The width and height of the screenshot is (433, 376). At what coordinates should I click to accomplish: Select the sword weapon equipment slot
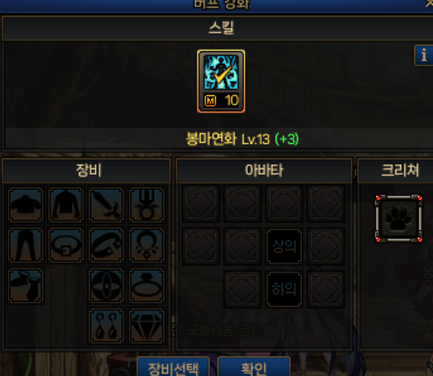106,205
